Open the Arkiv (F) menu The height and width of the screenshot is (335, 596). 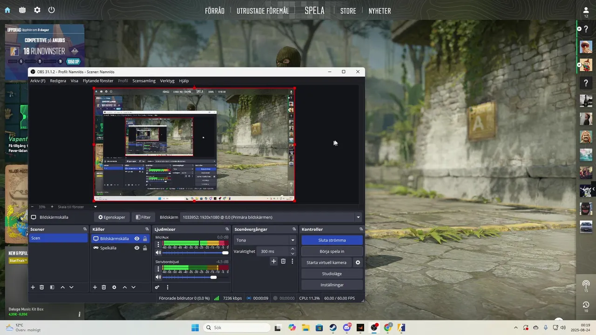(x=38, y=81)
